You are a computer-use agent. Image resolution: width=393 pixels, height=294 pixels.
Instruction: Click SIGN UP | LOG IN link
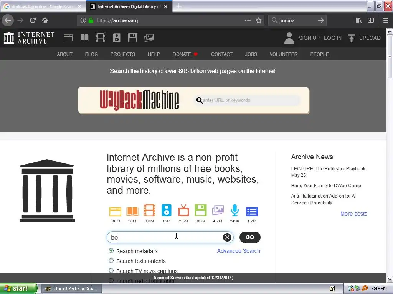point(320,38)
